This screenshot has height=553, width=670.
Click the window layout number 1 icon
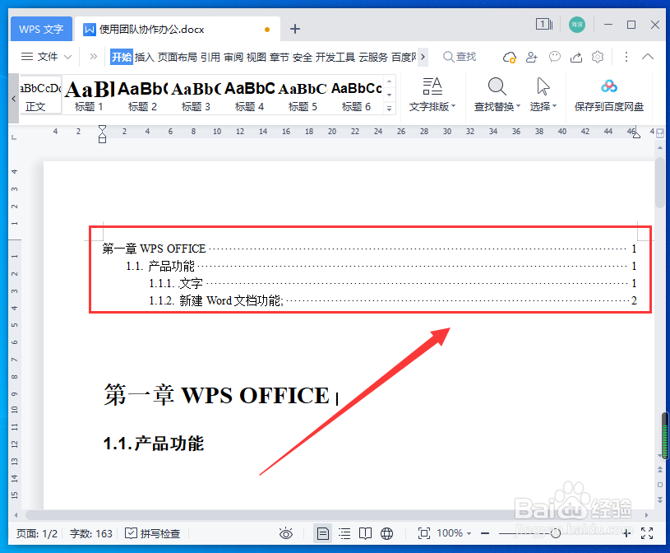(x=544, y=24)
